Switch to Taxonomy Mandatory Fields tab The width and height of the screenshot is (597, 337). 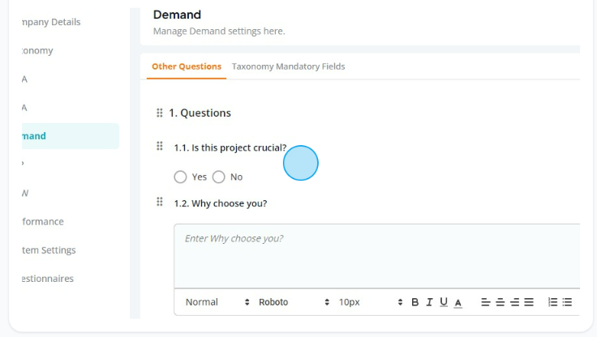[x=288, y=66]
